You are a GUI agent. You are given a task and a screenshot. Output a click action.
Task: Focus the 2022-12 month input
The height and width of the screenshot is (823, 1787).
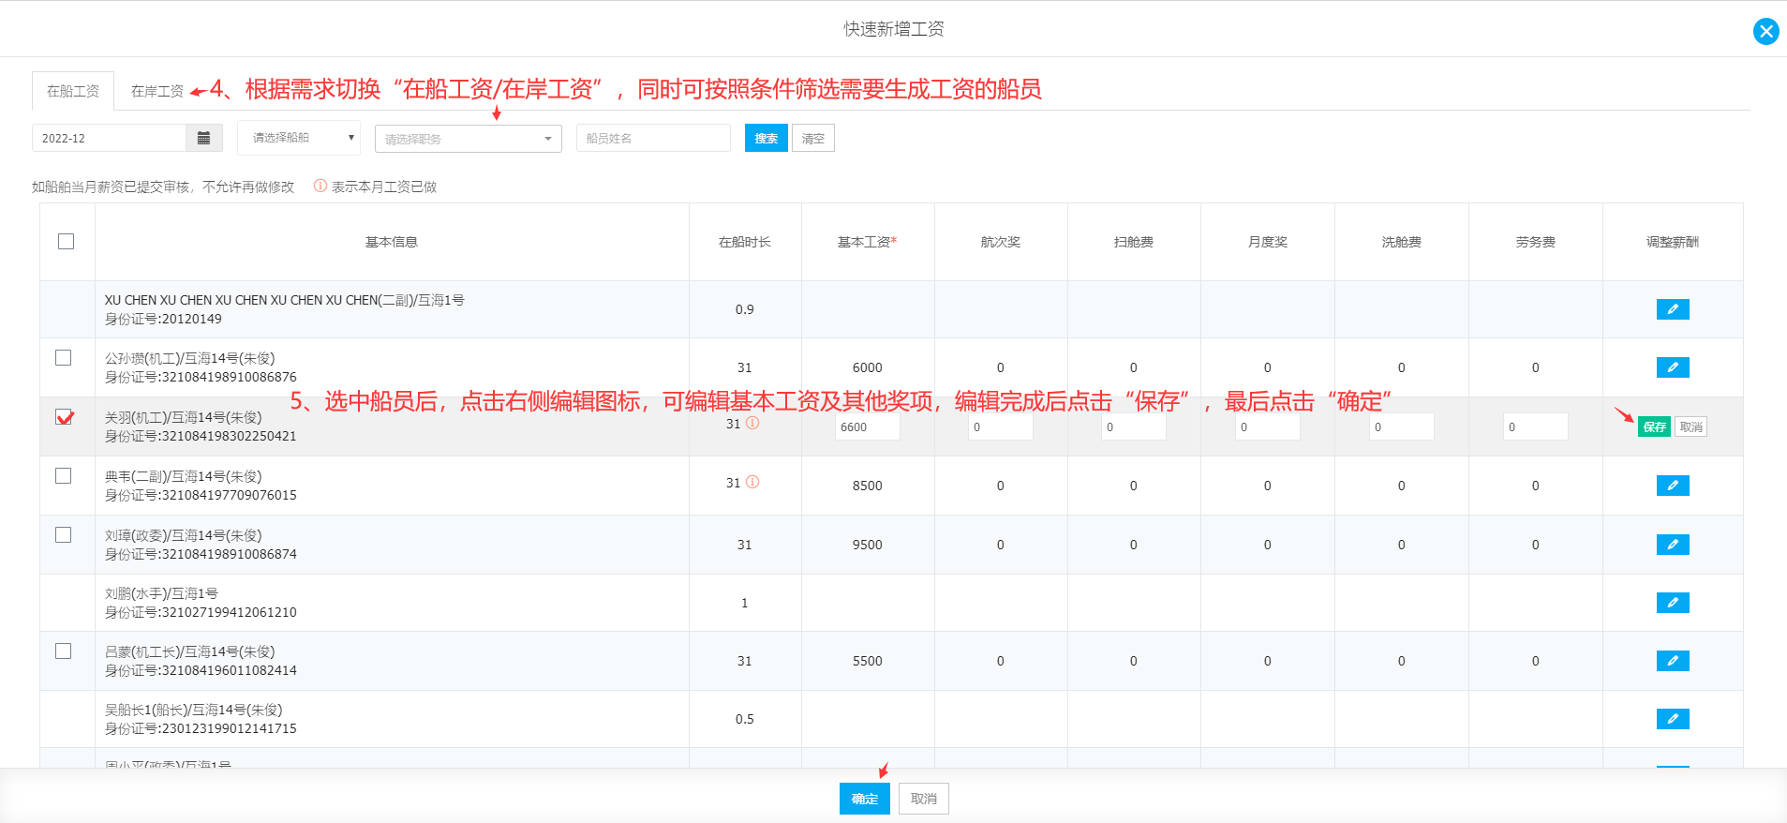click(x=110, y=138)
